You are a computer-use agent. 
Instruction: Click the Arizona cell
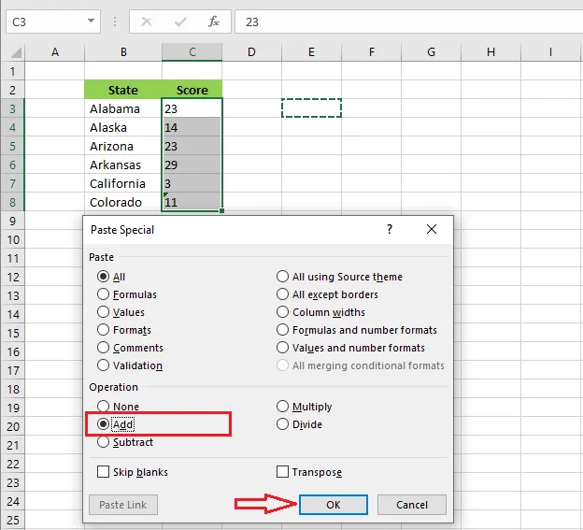click(x=123, y=146)
